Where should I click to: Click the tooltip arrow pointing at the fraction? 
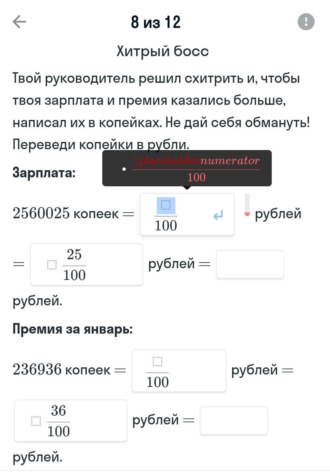coord(187,187)
